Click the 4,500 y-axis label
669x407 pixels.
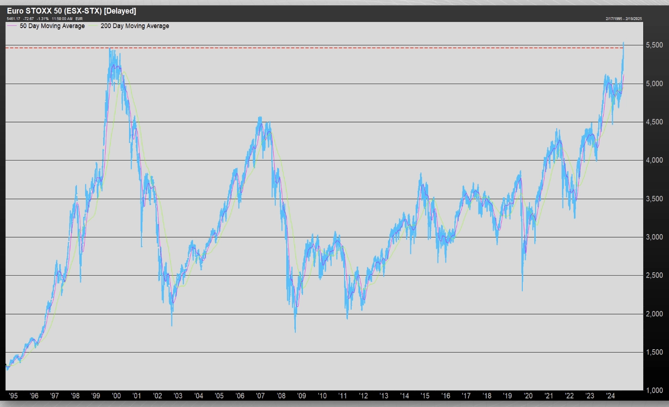(x=654, y=122)
